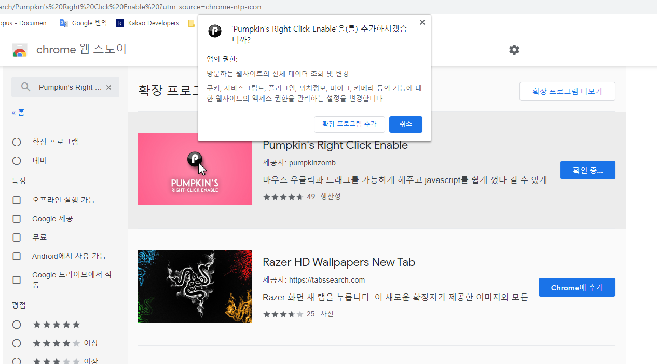657x364 pixels.
Task: Click 확장 프로그램 더보기 button
Action: (x=567, y=91)
